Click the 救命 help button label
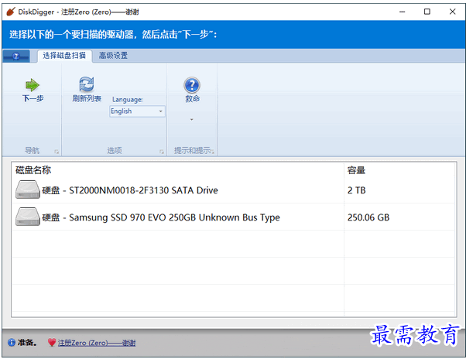The width and height of the screenshot is (466, 359). click(192, 98)
